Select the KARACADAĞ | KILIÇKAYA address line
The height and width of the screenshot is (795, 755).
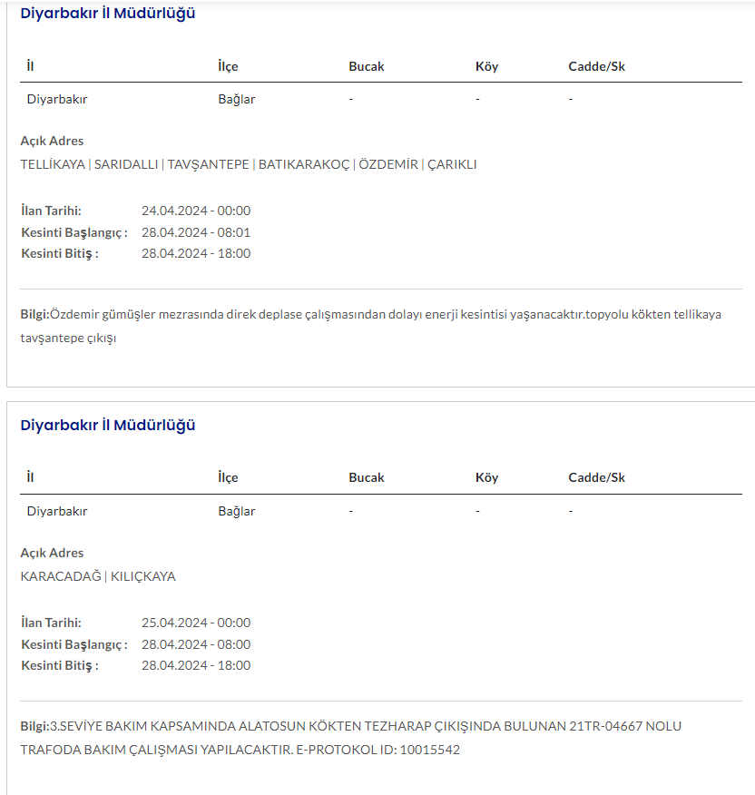point(98,576)
